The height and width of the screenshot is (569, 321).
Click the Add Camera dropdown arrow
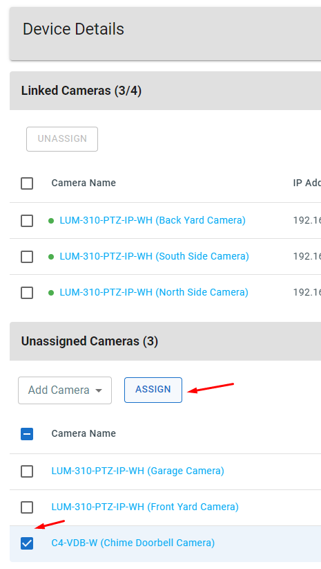coord(99,391)
